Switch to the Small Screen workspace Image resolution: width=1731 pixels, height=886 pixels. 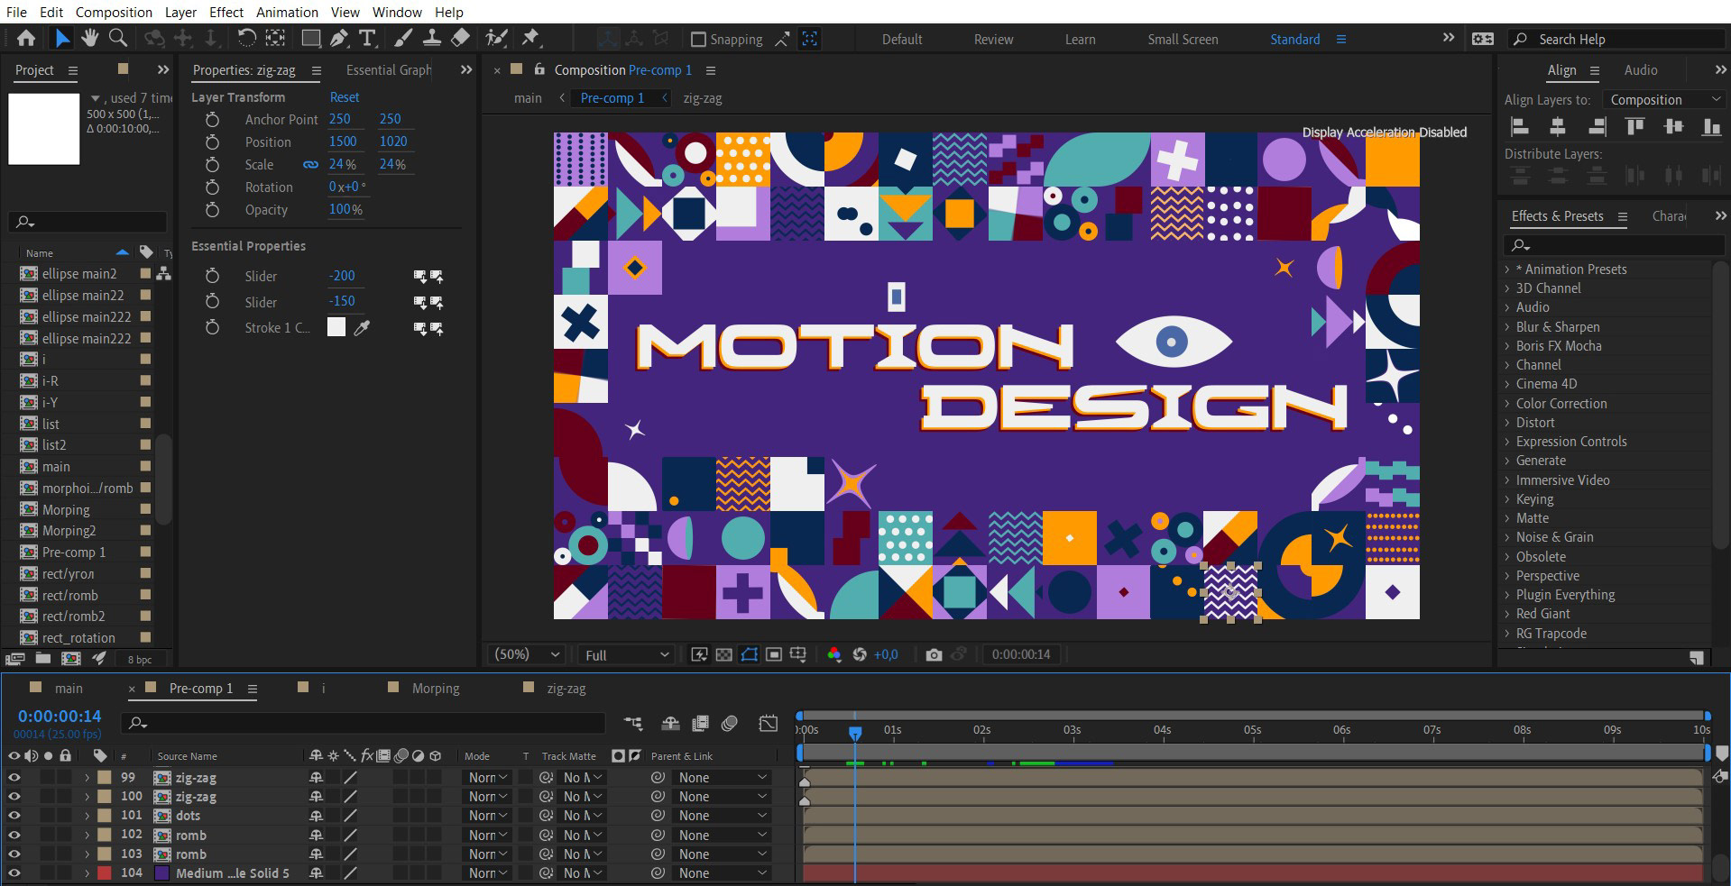coord(1182,40)
